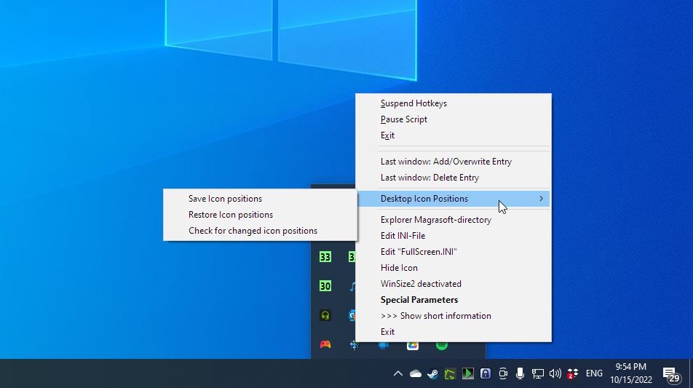
Task: Open OneDrive cloud icon in system tray
Action: pos(416,374)
